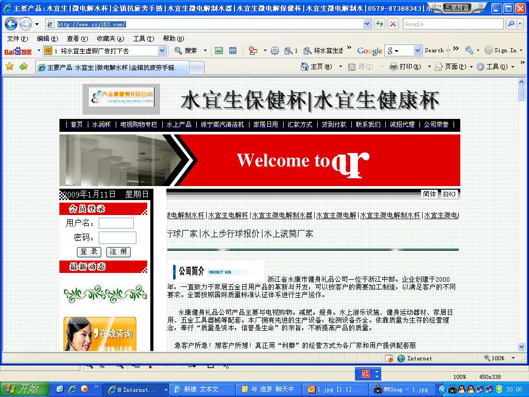Image resolution: width=529 pixels, height=397 pixels.
Task: Expand the Baidu search box dropdown
Action: click(x=162, y=51)
